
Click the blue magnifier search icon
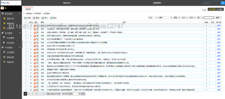click(x=223, y=3)
